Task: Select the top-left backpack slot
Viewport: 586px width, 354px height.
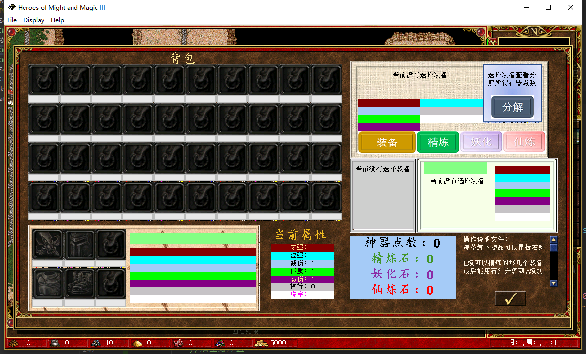Action: pos(44,80)
